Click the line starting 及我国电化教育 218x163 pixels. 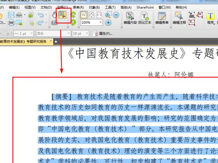[x=128, y=151]
